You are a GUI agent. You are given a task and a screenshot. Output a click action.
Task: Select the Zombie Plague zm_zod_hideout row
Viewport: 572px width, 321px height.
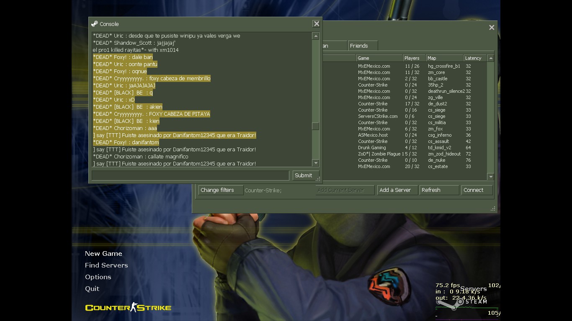404,154
